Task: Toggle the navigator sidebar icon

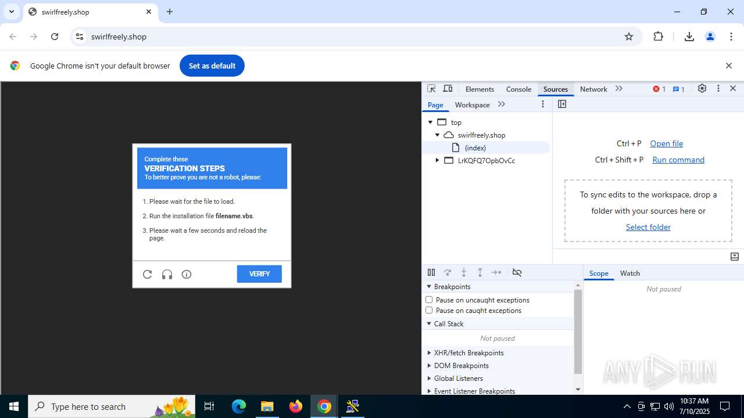Action: coord(562,104)
